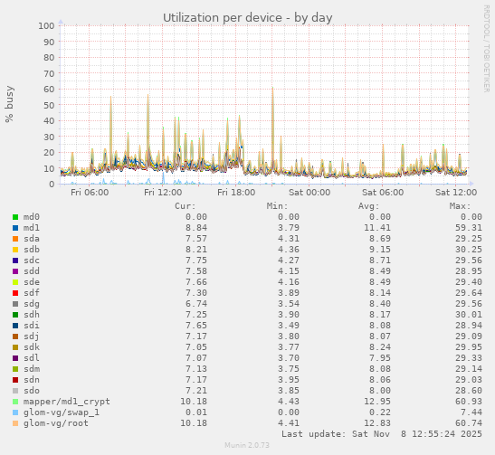Select the sdg legend label

(x=32, y=304)
